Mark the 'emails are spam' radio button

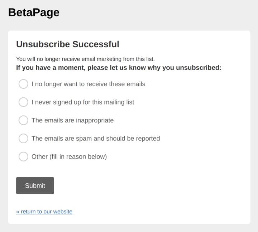23,139
